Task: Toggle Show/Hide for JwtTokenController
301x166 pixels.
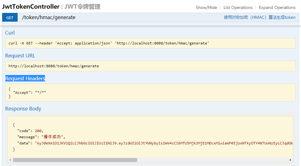Action: (x=206, y=7)
